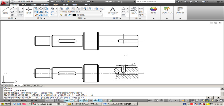Viewport: 224px width, 106px height.
Task: Switch to the Insert (插入) ribbon tab
Action: (x=24, y=5)
